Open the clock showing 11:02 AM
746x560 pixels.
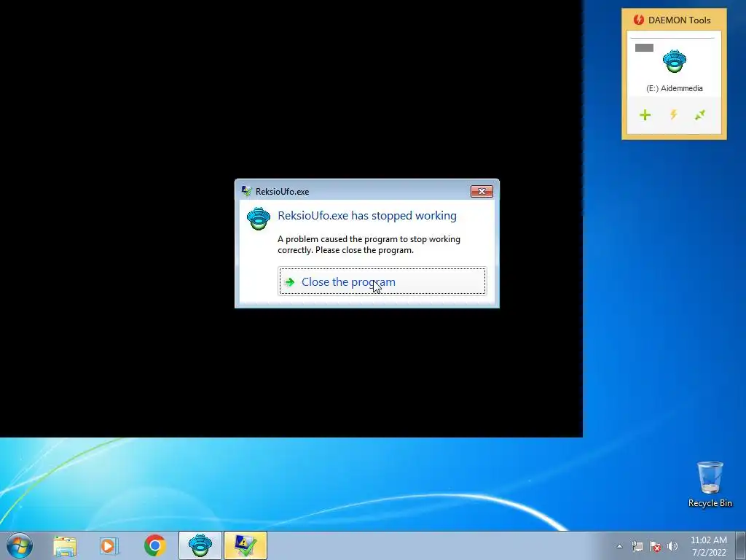click(709, 546)
